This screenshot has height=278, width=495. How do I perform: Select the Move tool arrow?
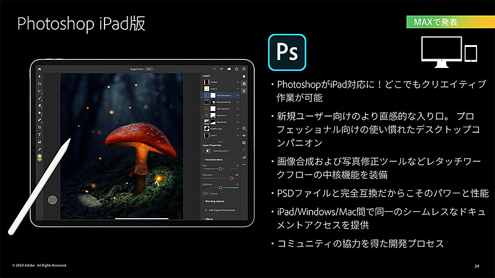tap(40, 77)
